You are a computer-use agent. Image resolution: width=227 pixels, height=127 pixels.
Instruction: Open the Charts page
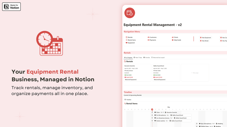pos(176,37)
